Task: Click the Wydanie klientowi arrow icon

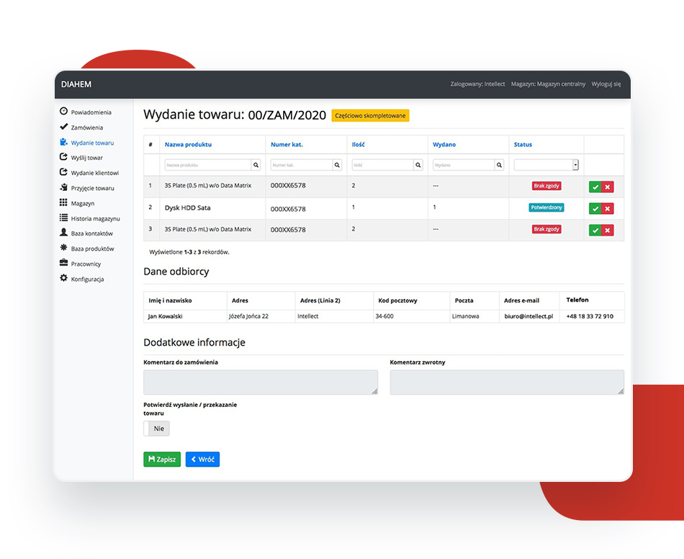Action: 63,172
